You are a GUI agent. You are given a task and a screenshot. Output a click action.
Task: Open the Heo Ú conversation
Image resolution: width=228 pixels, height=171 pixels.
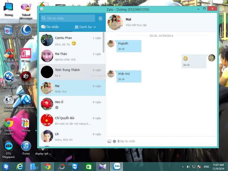[x=72, y=104]
